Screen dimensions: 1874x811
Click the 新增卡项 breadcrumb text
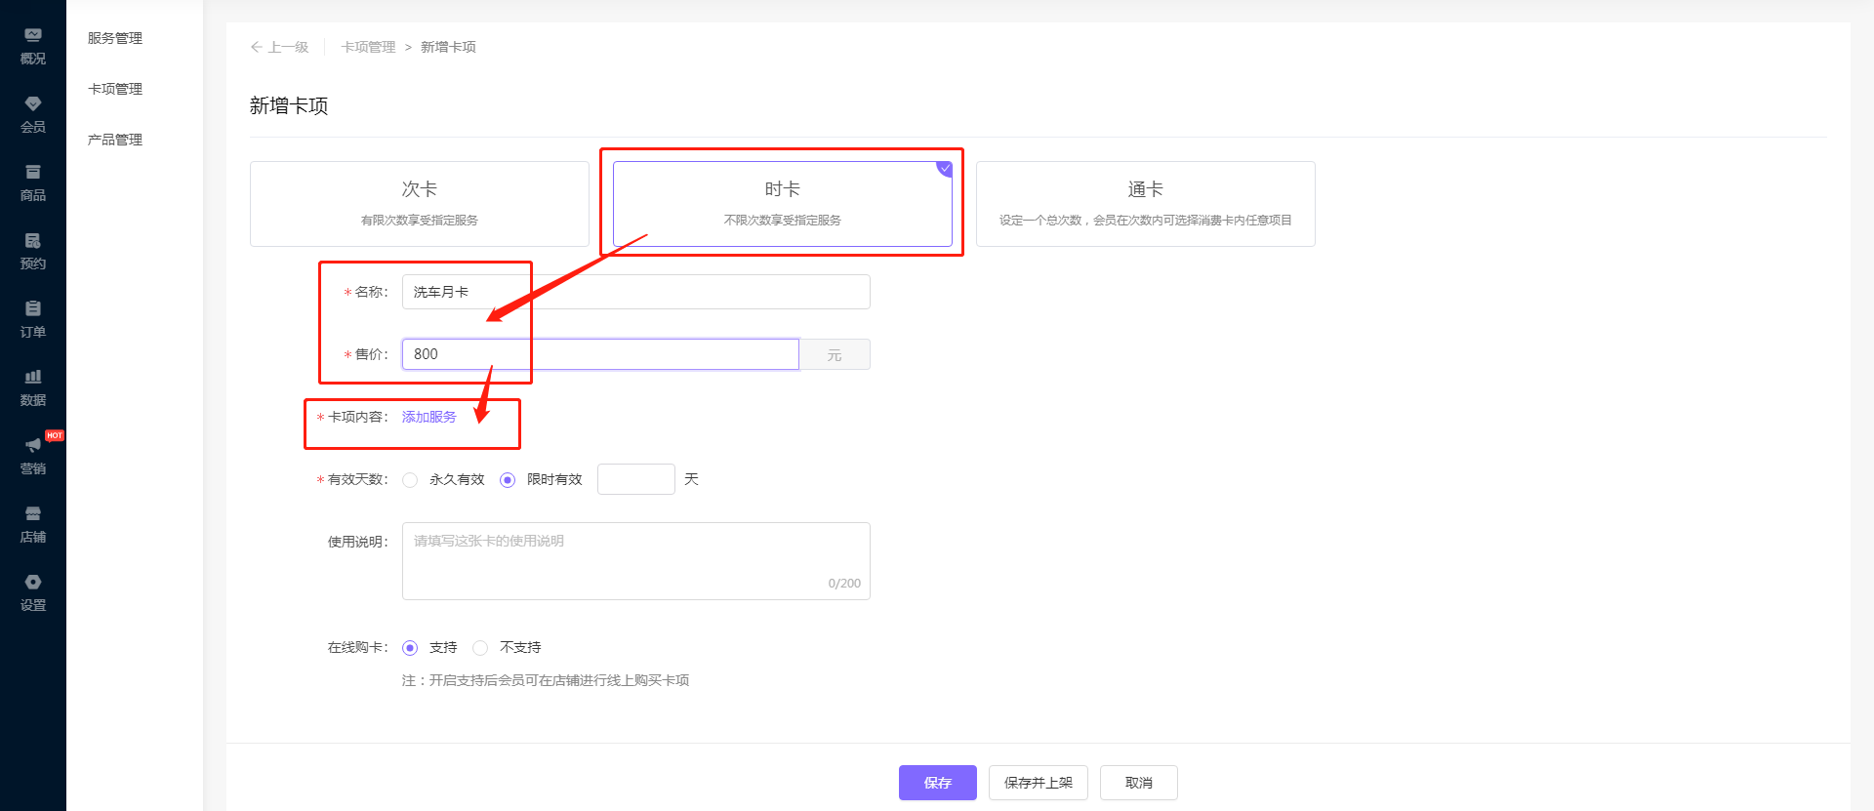448,47
